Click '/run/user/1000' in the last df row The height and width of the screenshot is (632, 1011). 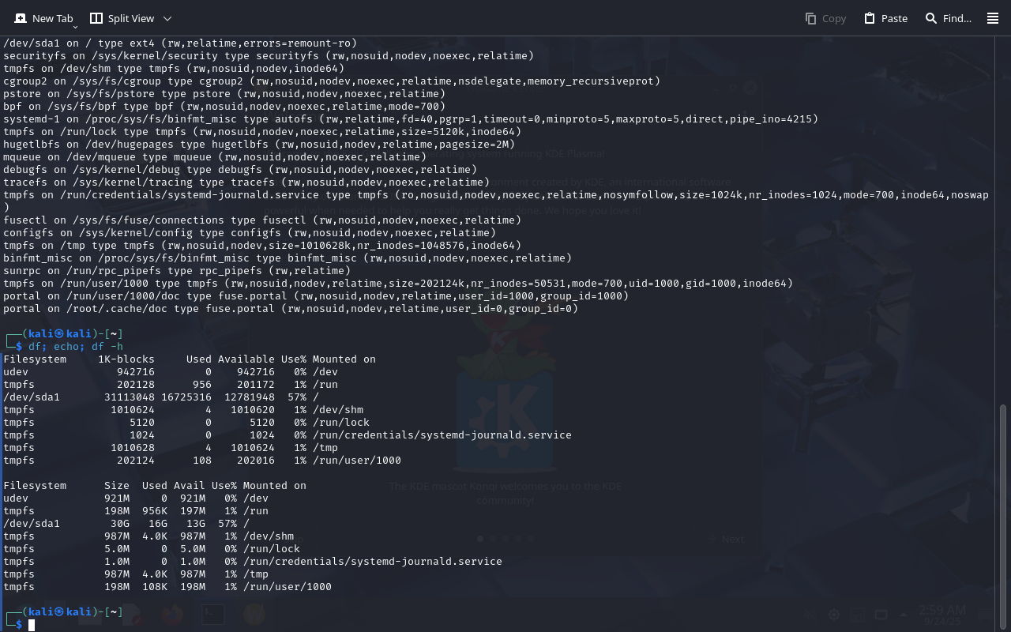pos(288,587)
